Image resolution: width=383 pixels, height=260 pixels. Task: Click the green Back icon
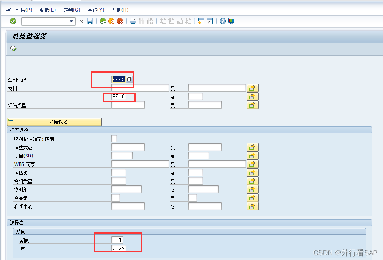[103, 22]
